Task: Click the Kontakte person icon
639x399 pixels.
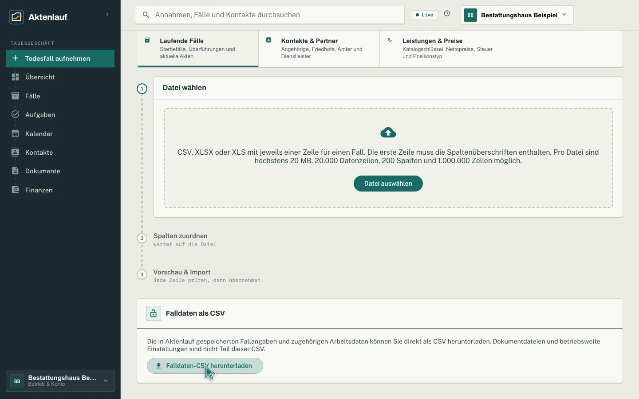Action: coord(16,152)
